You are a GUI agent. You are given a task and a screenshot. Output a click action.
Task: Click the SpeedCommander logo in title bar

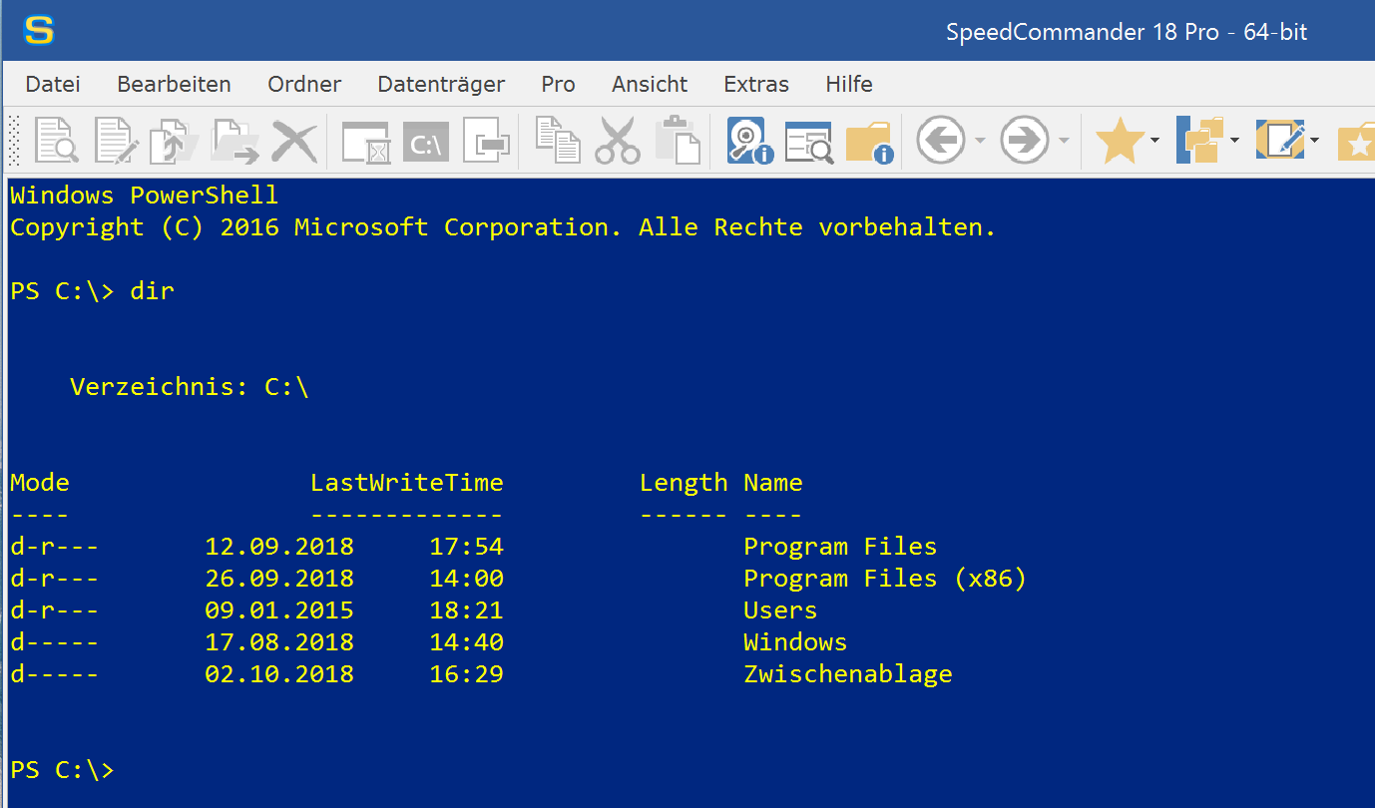click(x=39, y=31)
